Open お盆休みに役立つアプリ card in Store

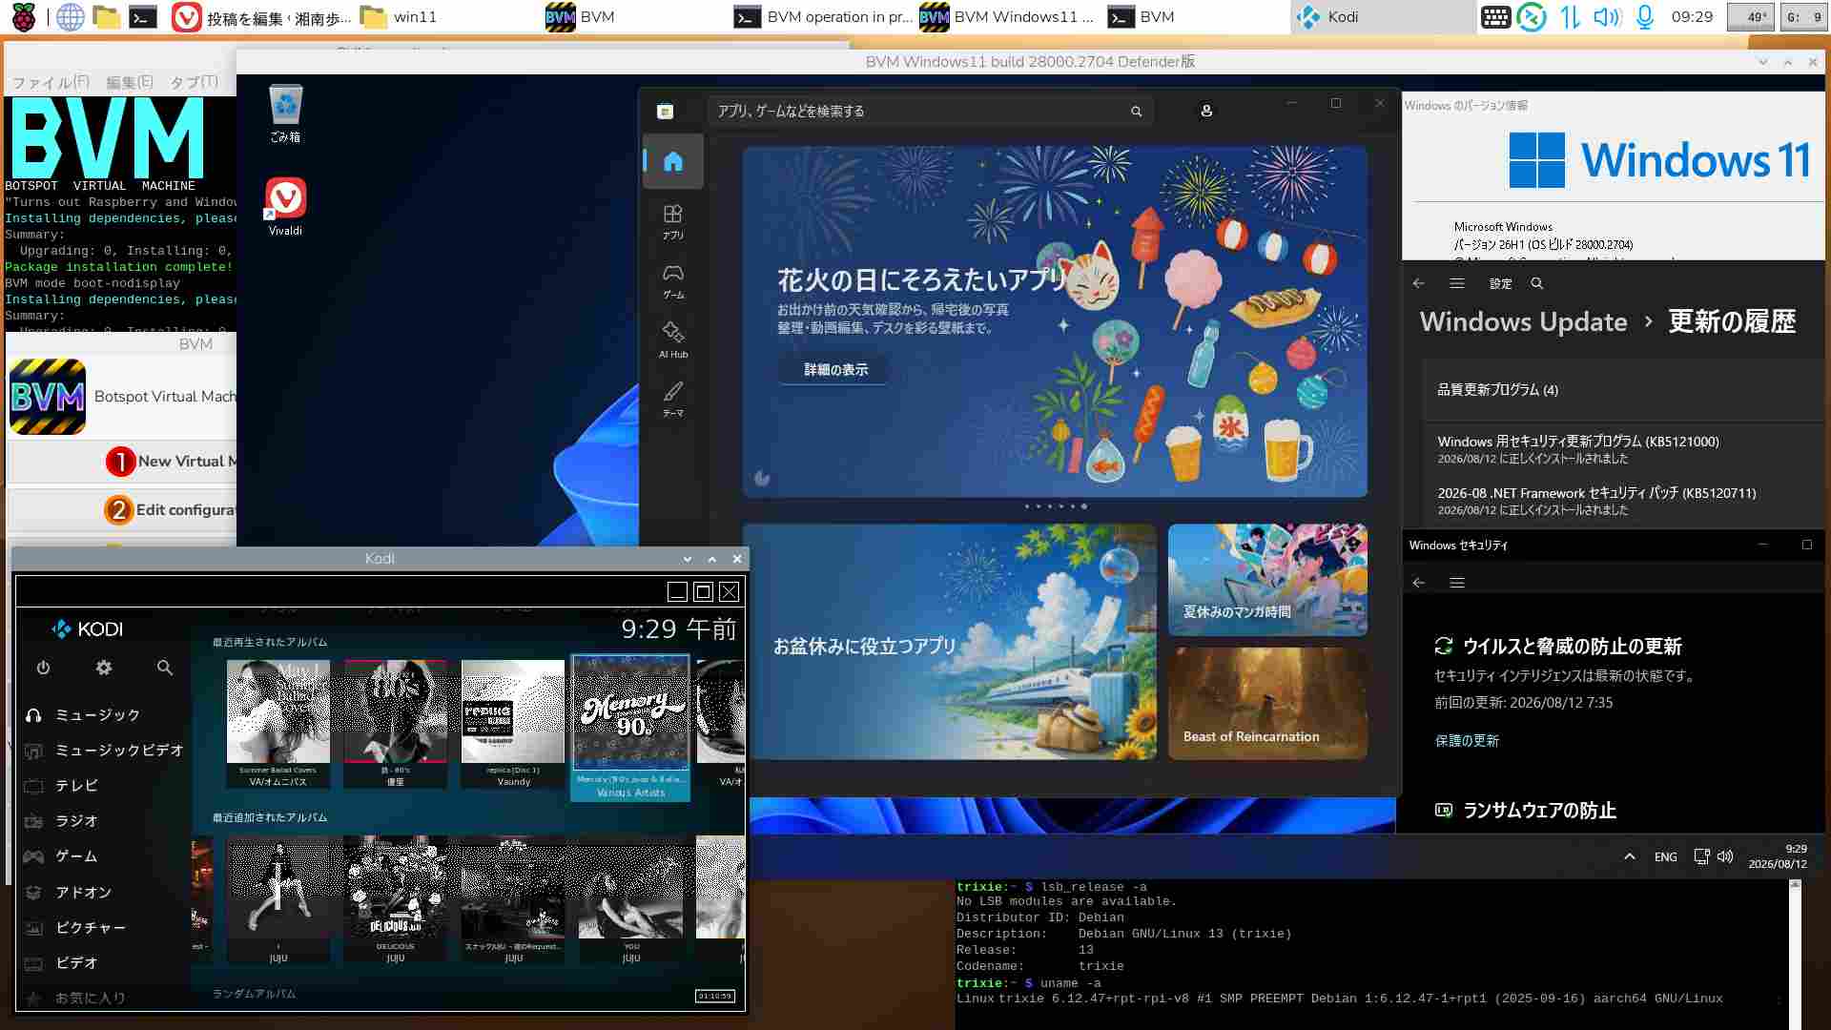[950, 642]
